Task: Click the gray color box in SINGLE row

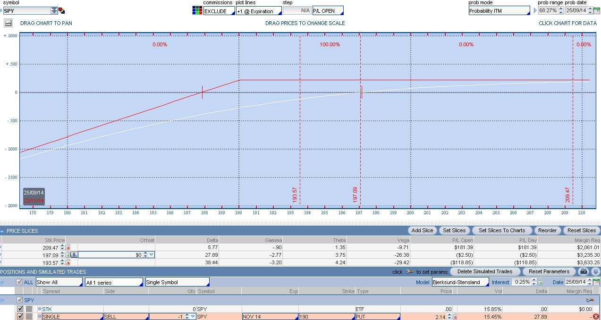Action: coord(29,316)
